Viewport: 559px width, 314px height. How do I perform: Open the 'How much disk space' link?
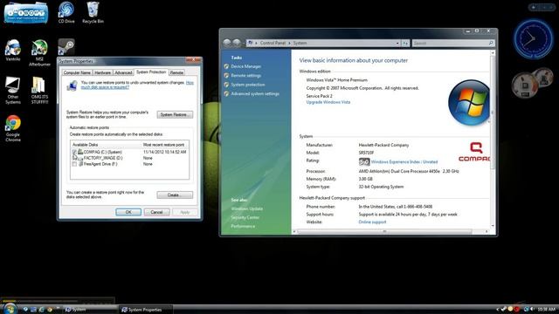tap(137, 85)
